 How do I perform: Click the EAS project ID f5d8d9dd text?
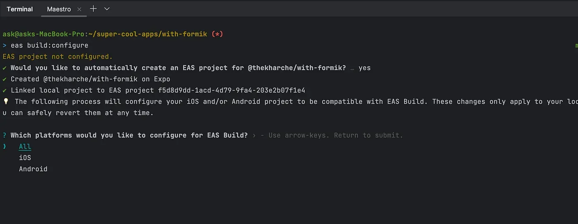[232, 90]
